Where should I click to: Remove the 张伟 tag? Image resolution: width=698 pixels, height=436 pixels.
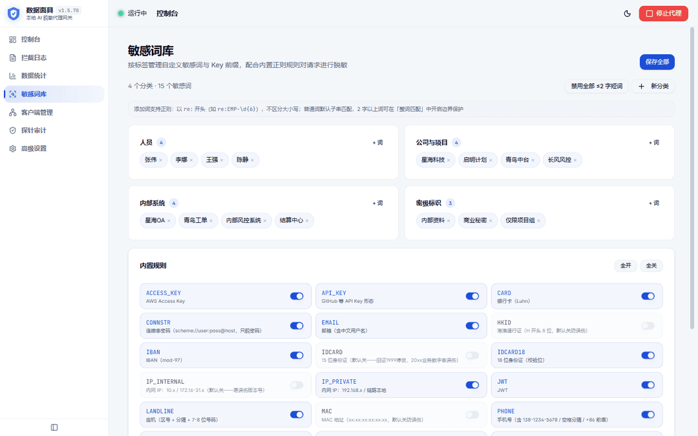pyautogui.click(x=161, y=160)
